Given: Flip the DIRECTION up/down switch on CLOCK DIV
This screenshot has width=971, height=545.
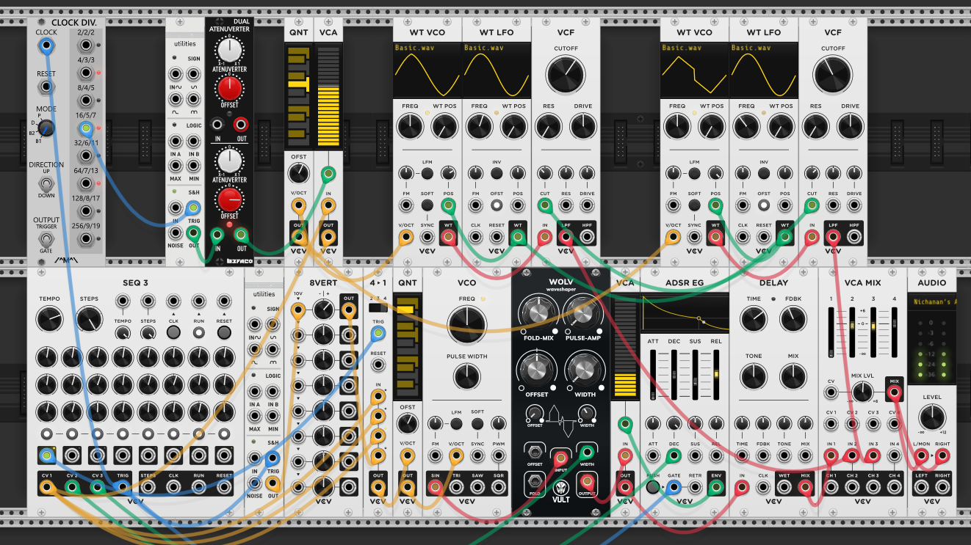Looking at the screenshot, I should click(x=46, y=182).
